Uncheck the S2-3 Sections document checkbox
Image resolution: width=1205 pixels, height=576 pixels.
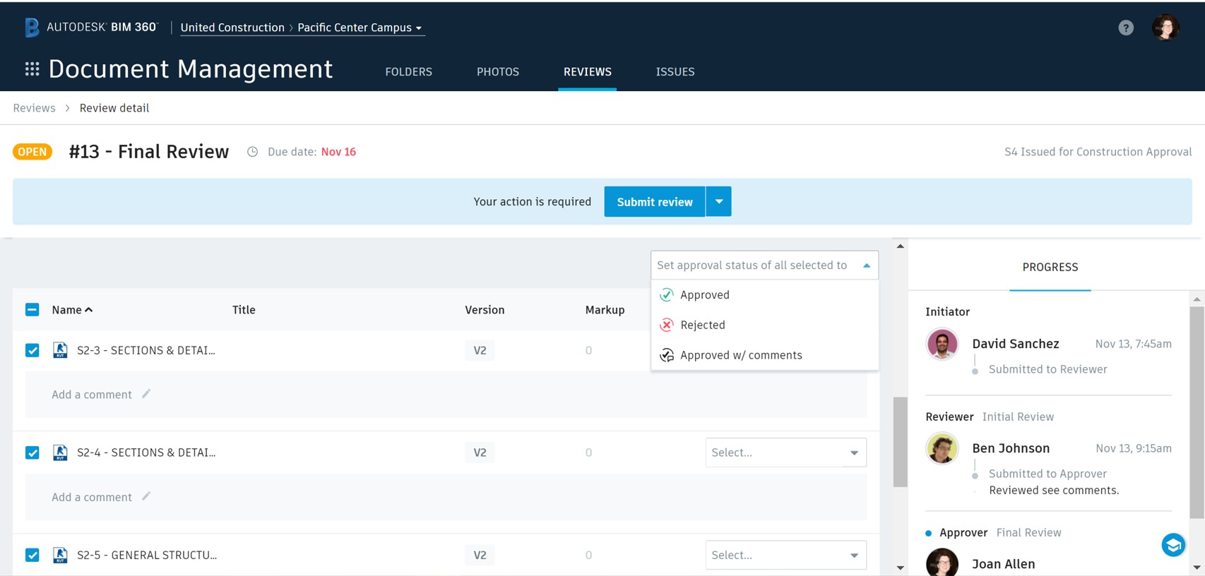[32, 350]
